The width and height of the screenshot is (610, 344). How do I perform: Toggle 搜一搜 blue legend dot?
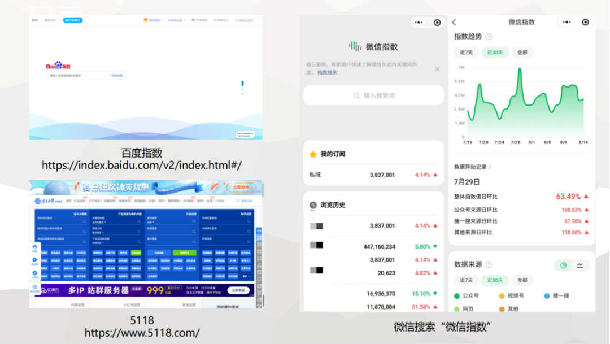[x=547, y=296]
